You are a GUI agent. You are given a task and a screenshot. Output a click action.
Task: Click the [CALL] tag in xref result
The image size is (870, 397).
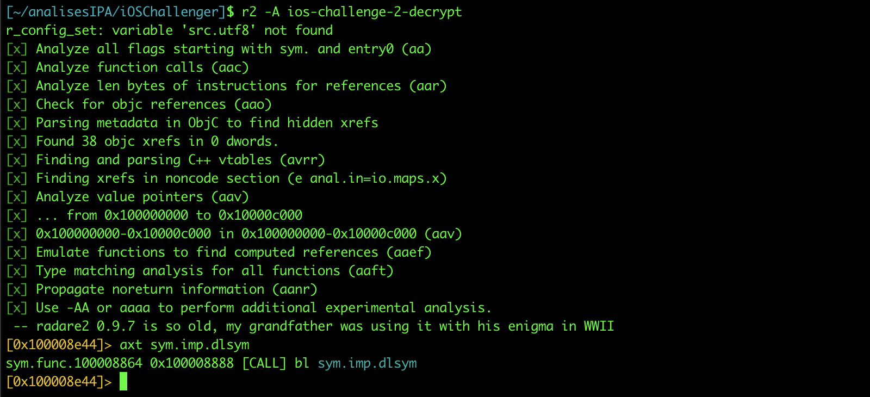tap(264, 363)
